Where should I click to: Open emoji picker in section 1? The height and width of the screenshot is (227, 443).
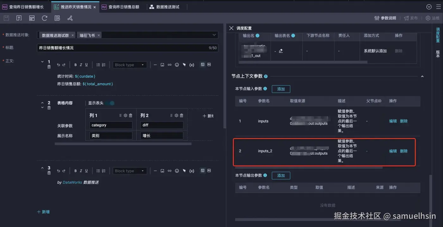click(177, 65)
